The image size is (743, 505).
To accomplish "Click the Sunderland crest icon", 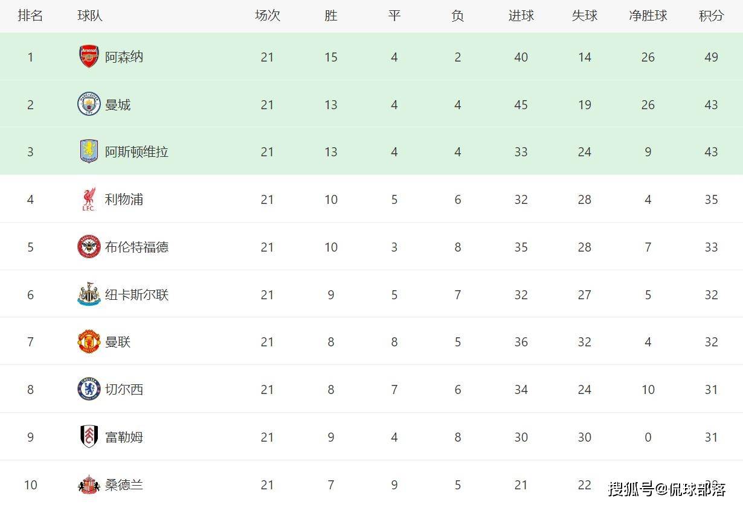I will 89,484.
